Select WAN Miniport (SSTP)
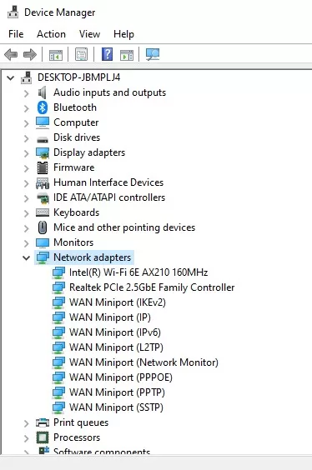This screenshot has width=312, height=470. click(116, 407)
